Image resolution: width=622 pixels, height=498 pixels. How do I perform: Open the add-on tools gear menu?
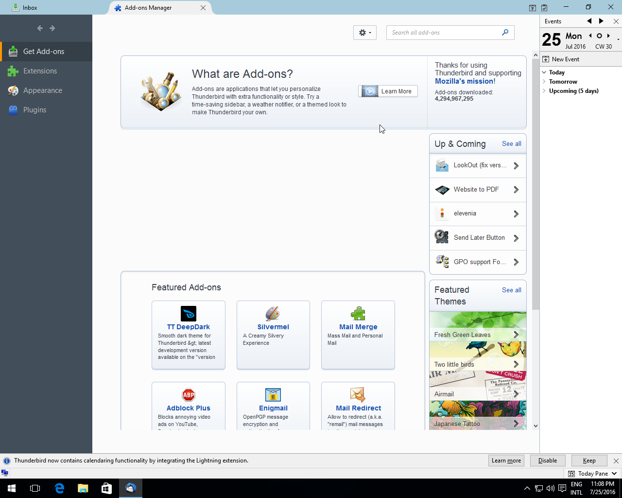point(364,33)
